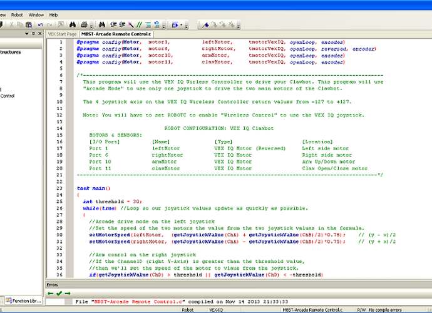Click the grayed window icon after Redo
The width and height of the screenshot is (432, 313).
point(61,25)
